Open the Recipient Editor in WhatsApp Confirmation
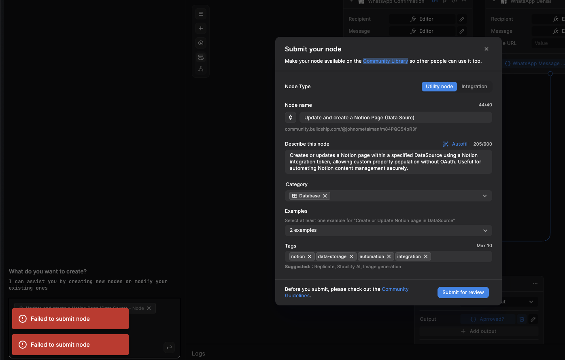Viewport: 565px width, 360px height. coord(422,19)
